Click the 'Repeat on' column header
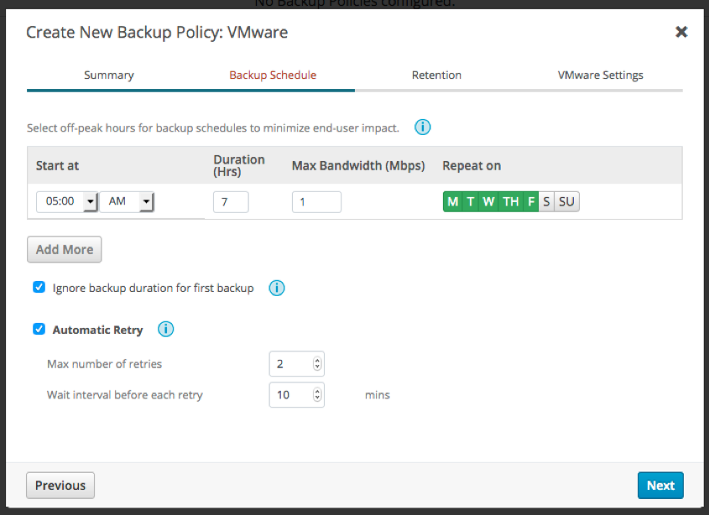This screenshot has height=515, width=709. point(472,165)
